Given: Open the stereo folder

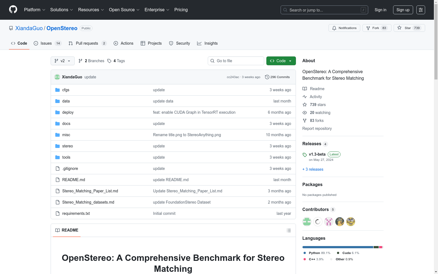Looking at the screenshot, I should (68, 146).
